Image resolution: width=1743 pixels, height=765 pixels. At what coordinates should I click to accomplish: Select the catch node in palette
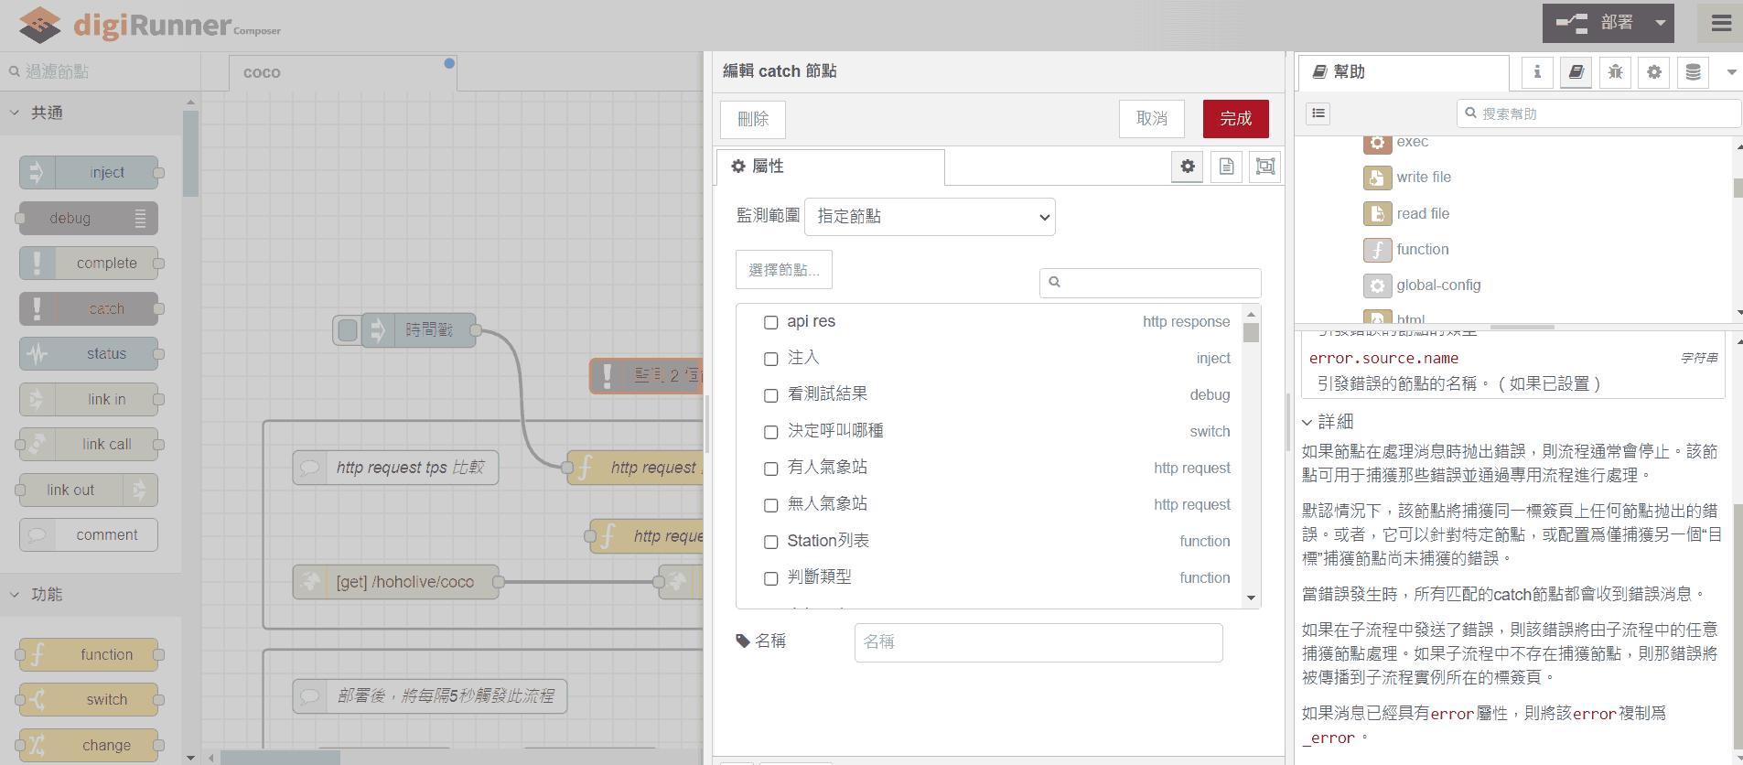click(x=89, y=308)
